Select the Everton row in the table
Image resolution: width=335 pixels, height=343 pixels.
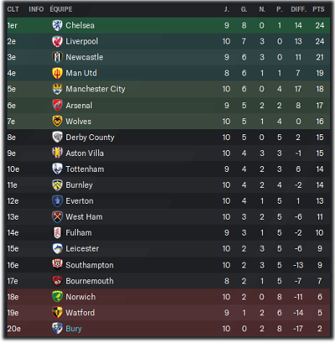[x=168, y=201]
